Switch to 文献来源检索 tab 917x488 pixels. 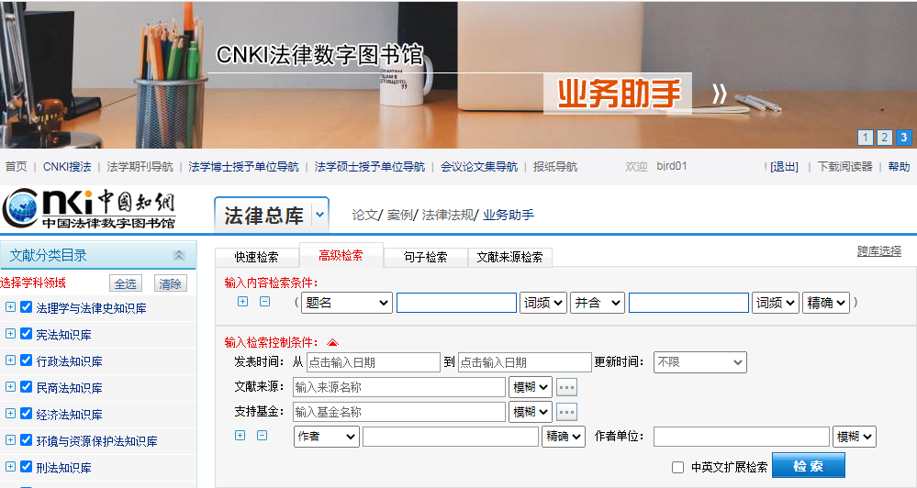510,257
